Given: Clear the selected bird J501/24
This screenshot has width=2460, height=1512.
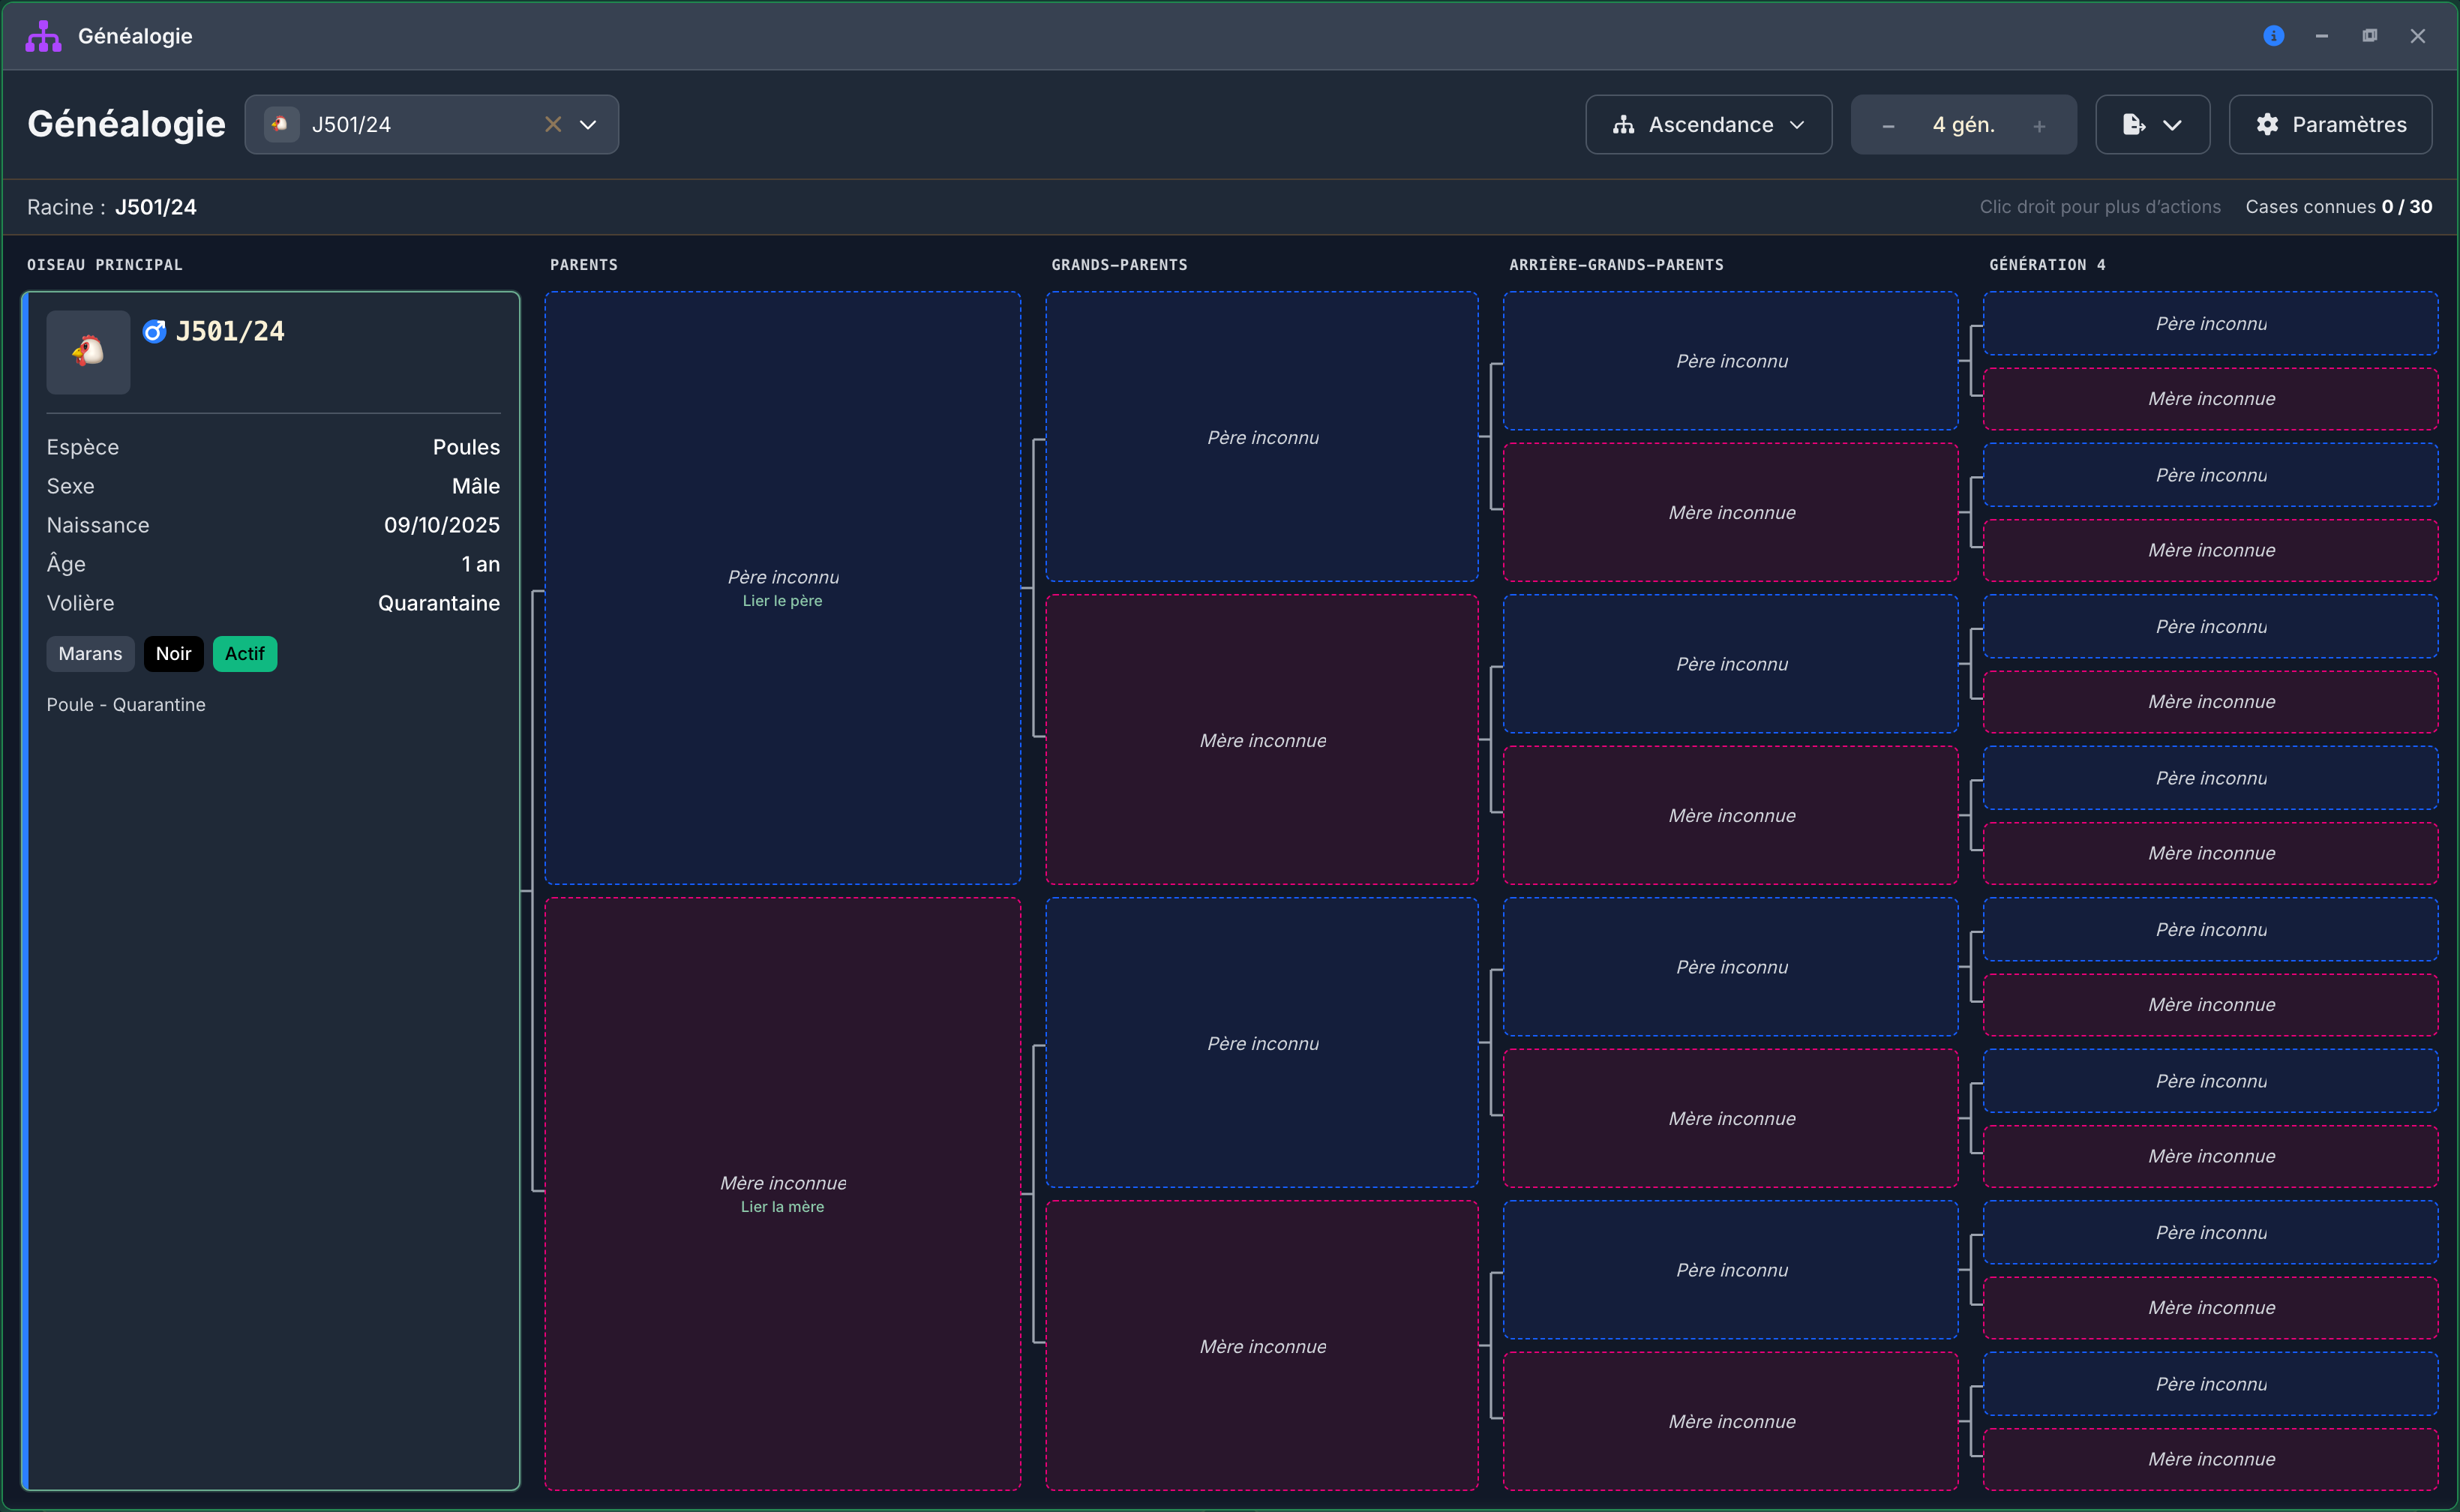Looking at the screenshot, I should tap(553, 124).
